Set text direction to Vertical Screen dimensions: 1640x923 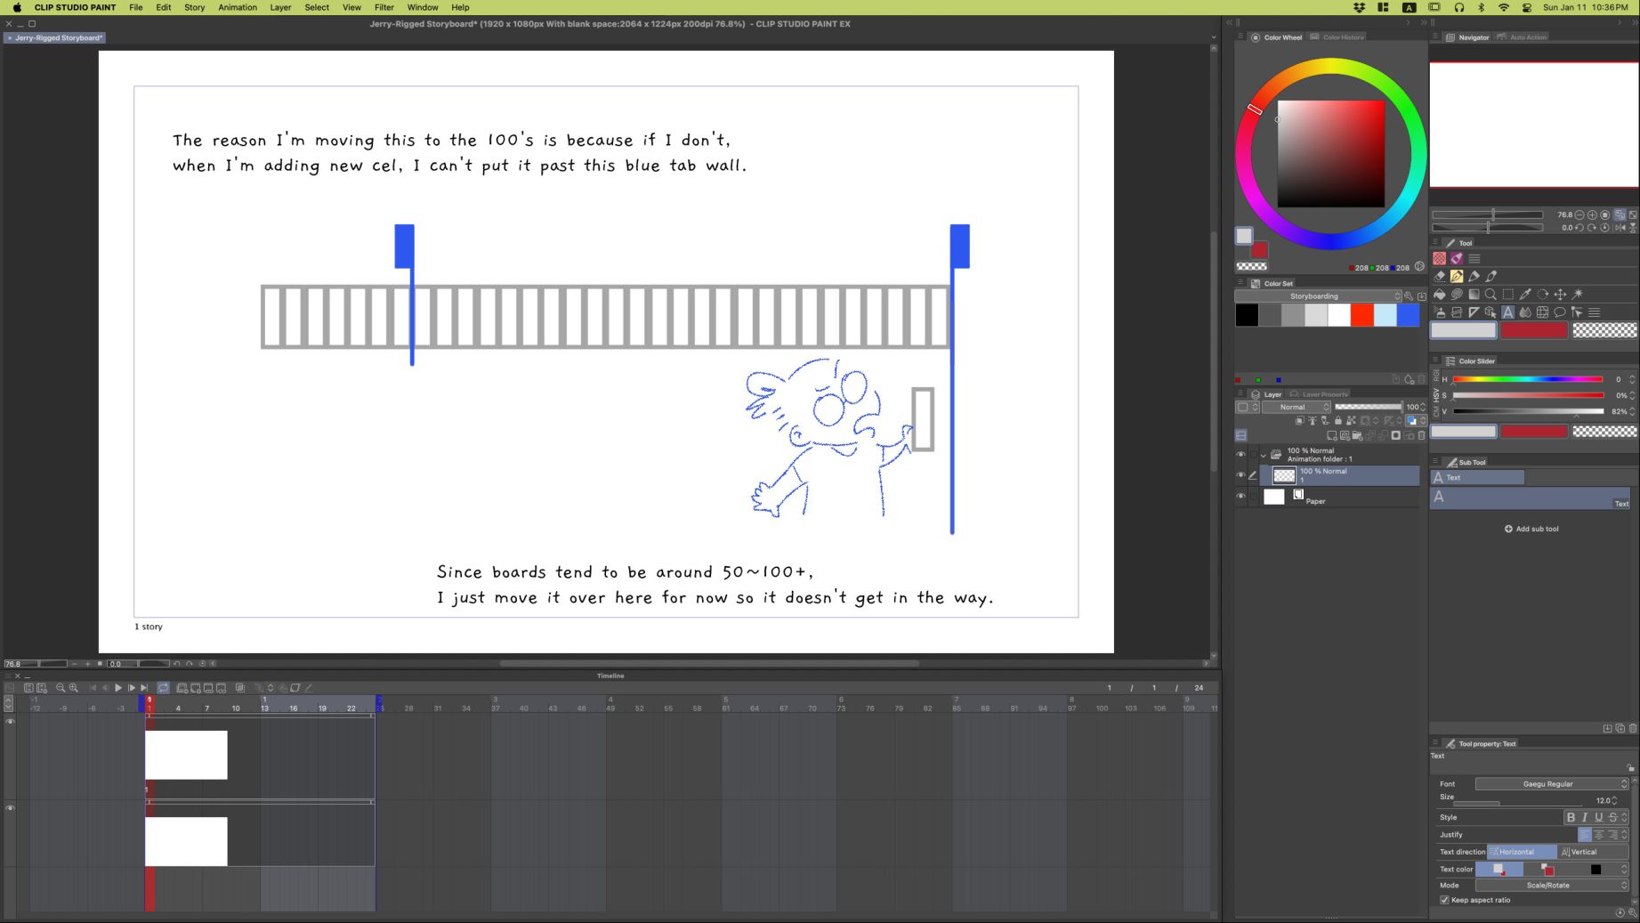pos(1583,852)
